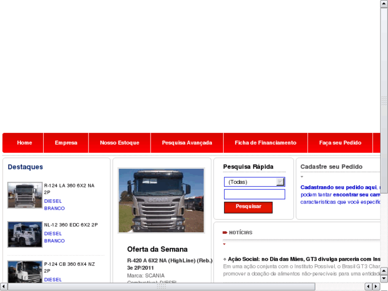Open Nosso Estoque in navigation bar
Screen dimensions: 388x291
point(120,143)
